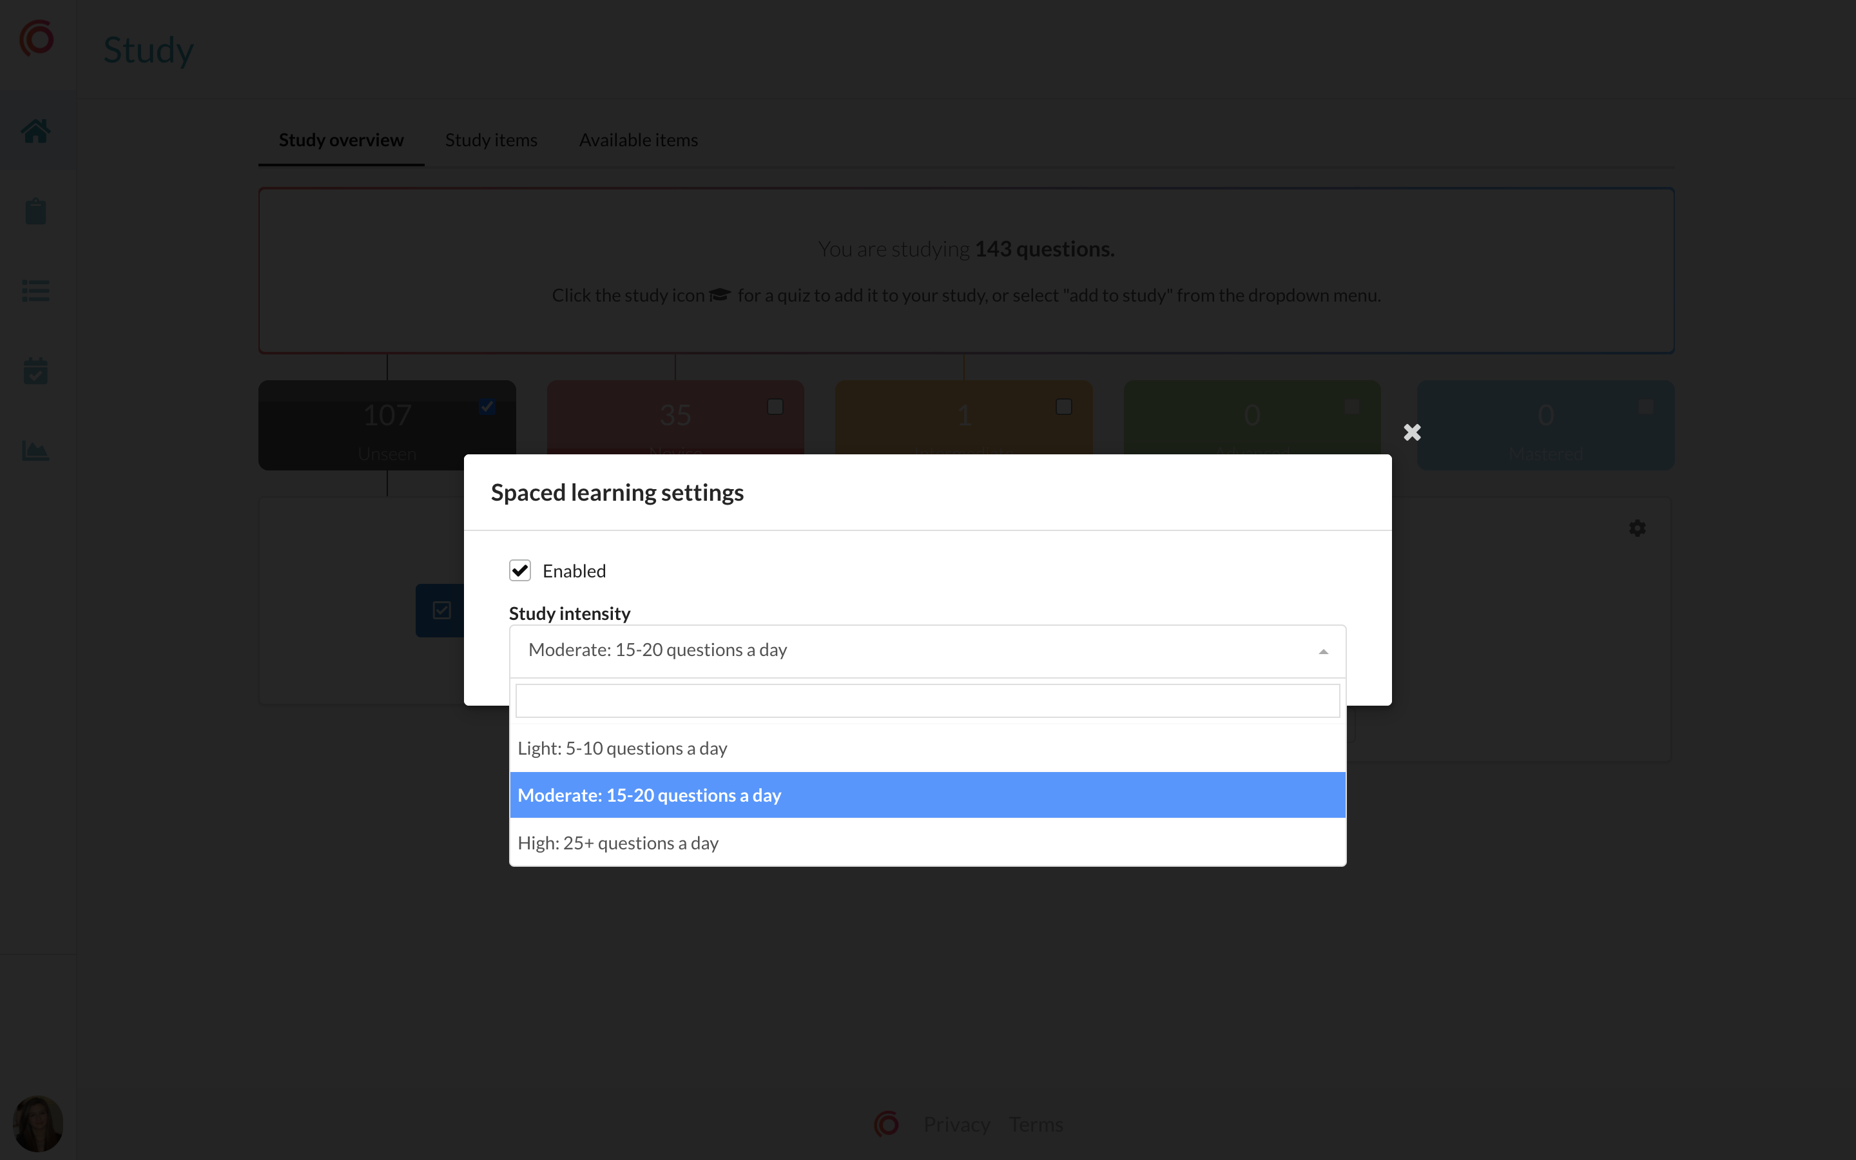Close the Spaced learning settings dialog

point(1412,432)
